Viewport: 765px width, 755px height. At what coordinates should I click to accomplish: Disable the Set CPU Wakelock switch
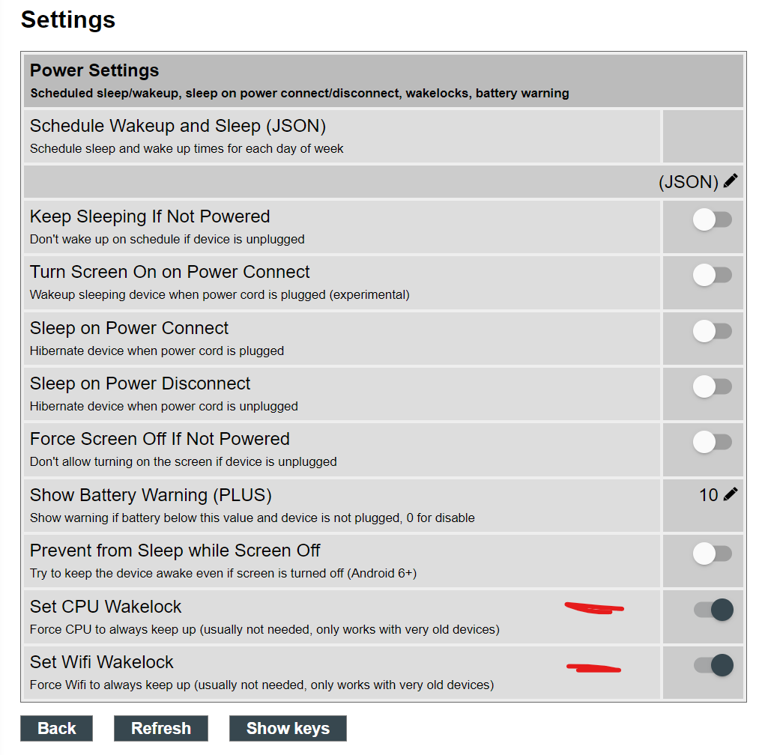click(x=714, y=610)
